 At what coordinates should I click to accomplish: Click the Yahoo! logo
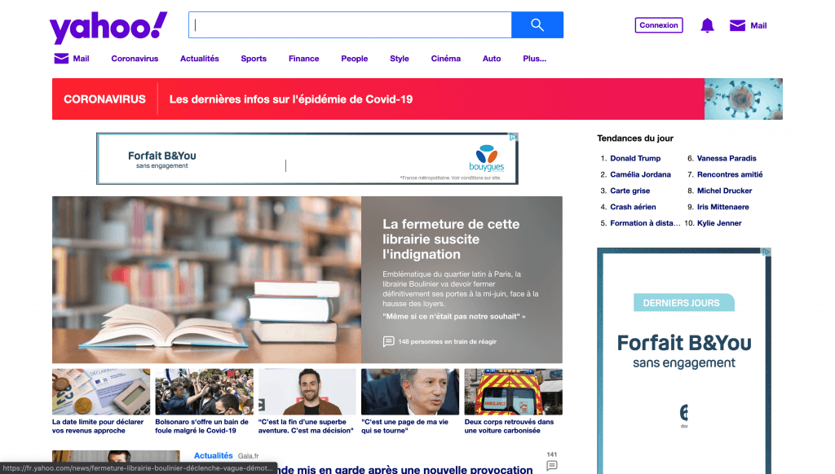click(x=107, y=25)
